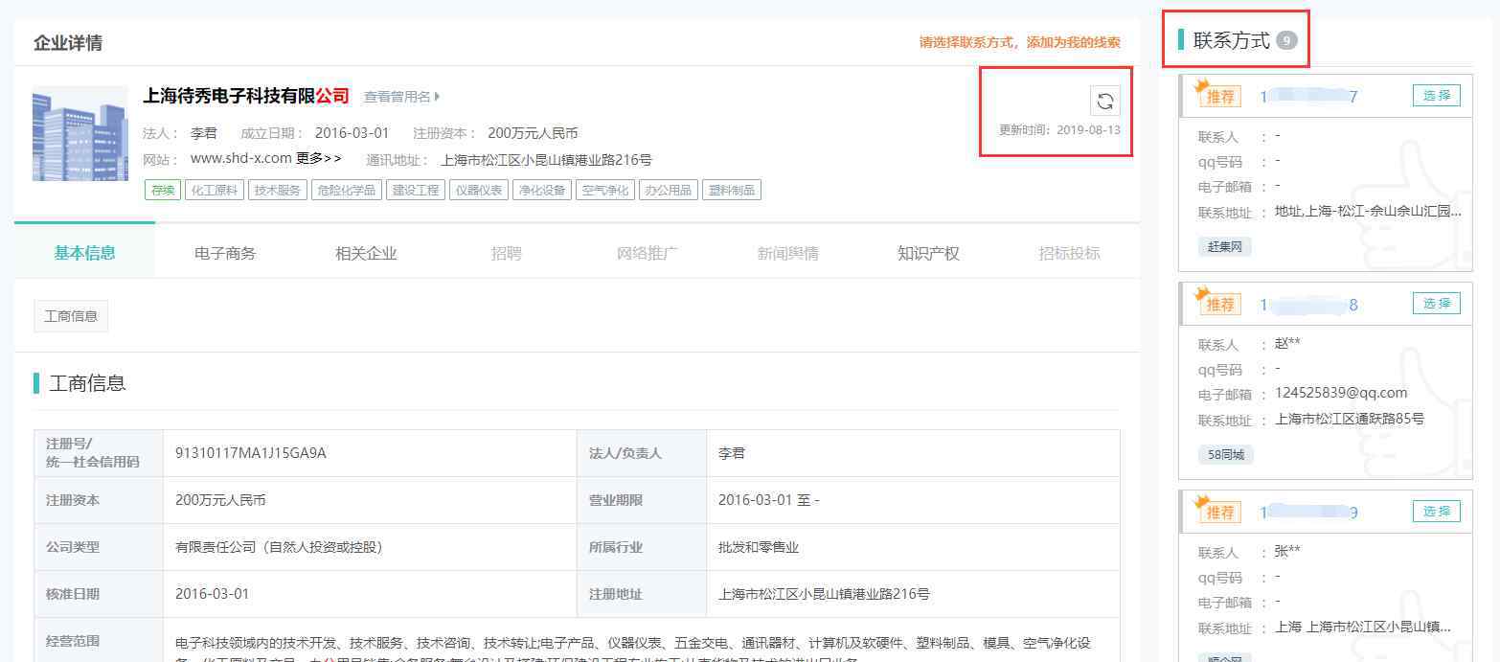Click the 联系方式 panel heading
This screenshot has height=662, width=1500.
pyautogui.click(x=1232, y=40)
